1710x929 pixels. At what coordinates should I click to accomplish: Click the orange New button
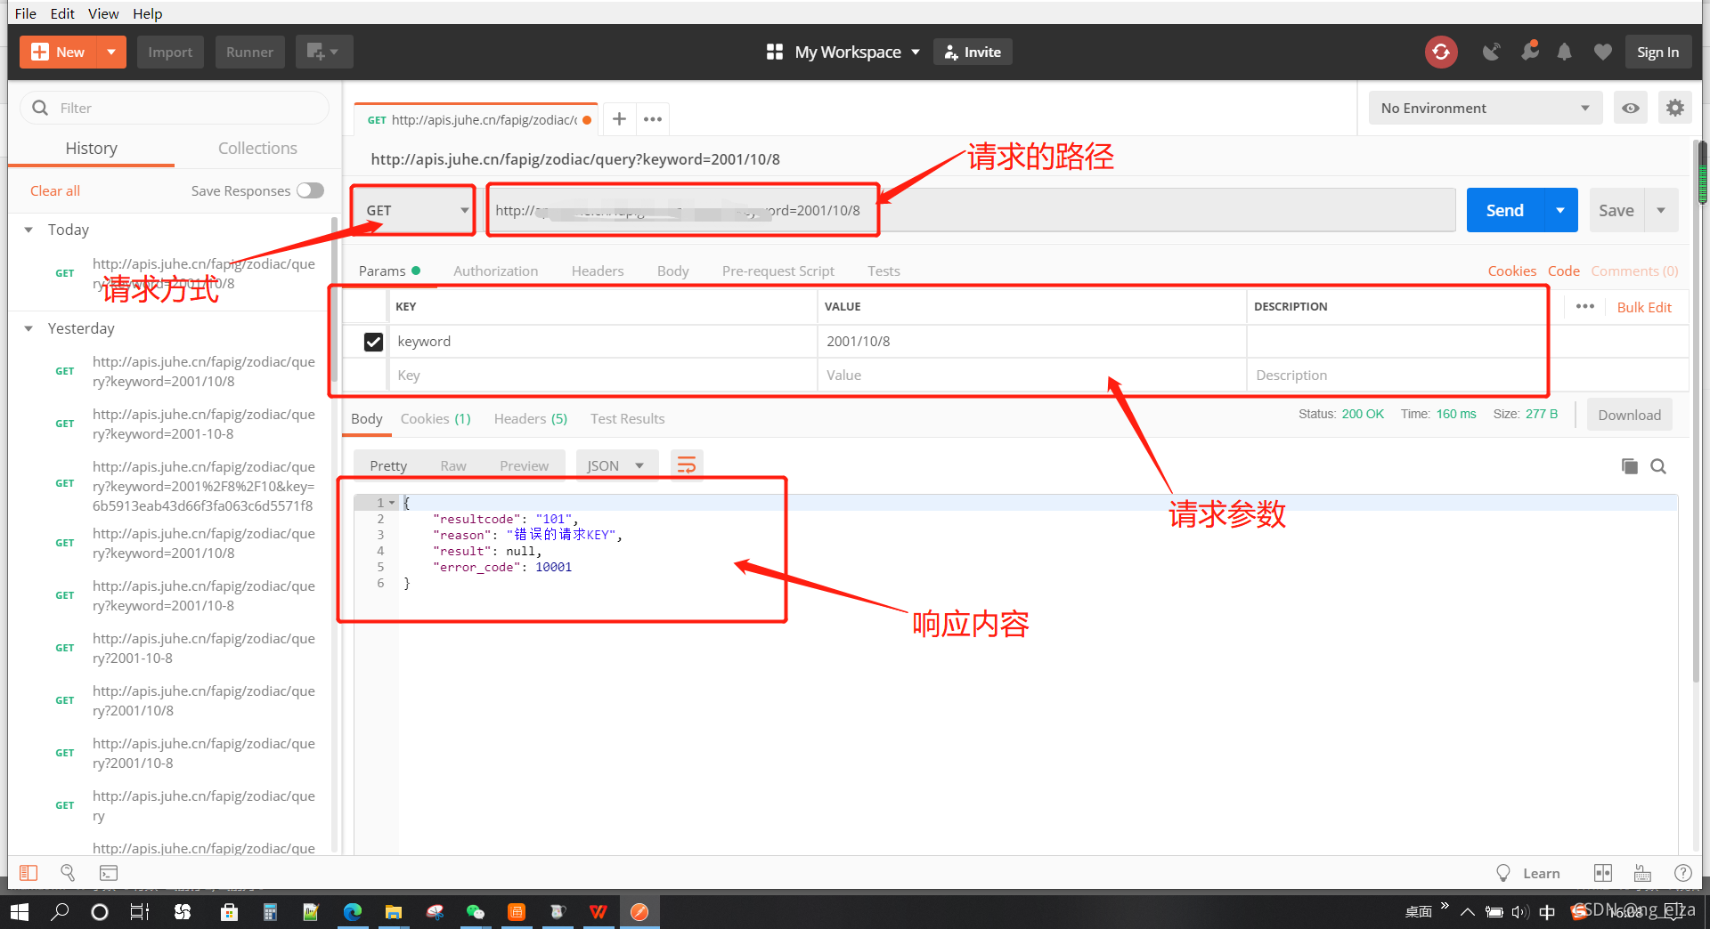[59, 52]
